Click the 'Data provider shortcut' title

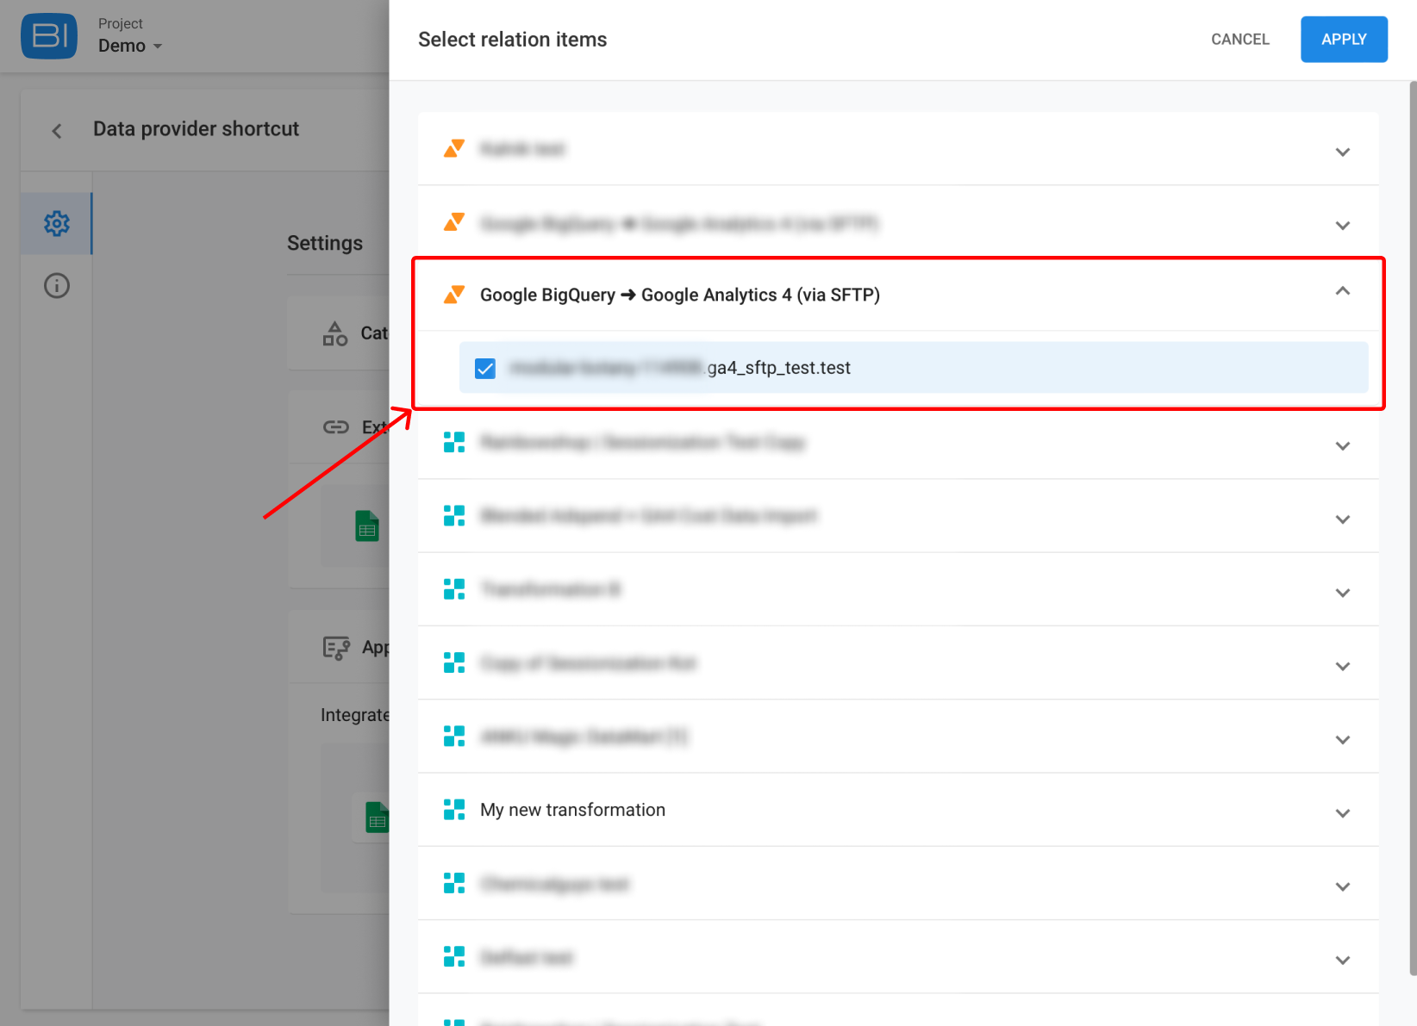[196, 129]
